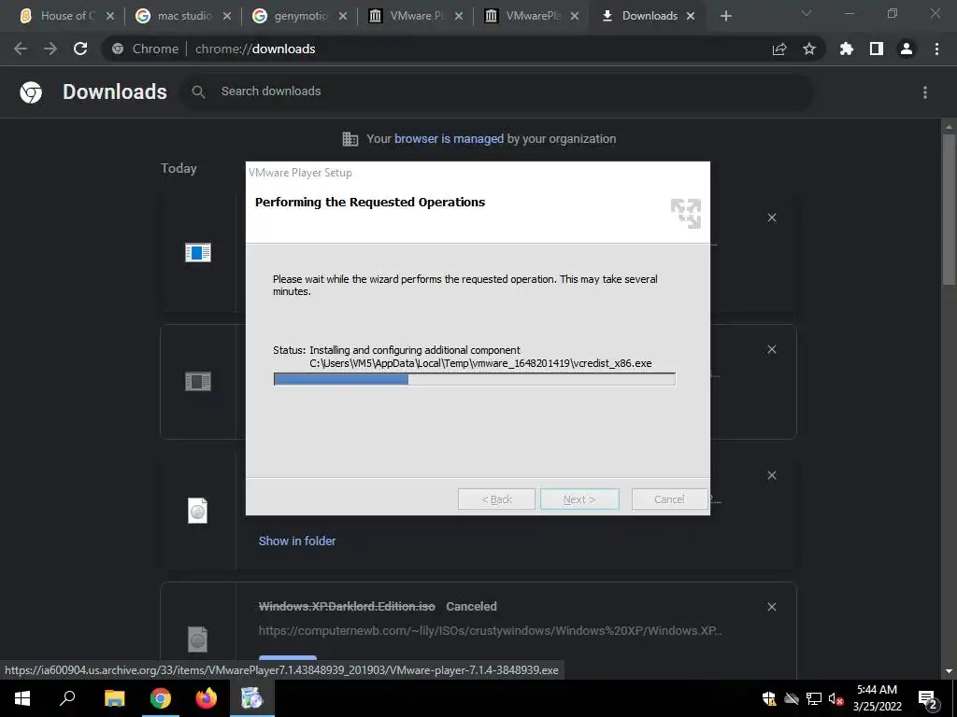Open Firefox from the taskbar

[207, 698]
